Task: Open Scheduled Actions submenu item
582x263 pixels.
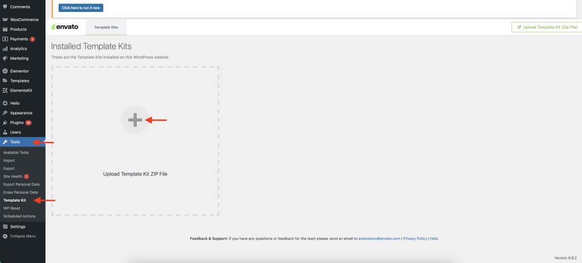Action: click(x=19, y=216)
